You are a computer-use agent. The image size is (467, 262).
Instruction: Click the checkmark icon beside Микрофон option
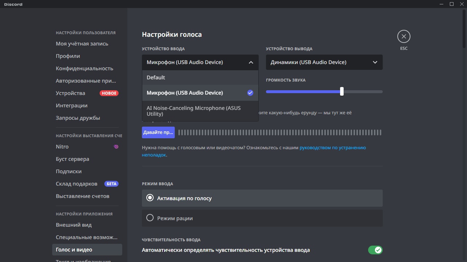[250, 93]
